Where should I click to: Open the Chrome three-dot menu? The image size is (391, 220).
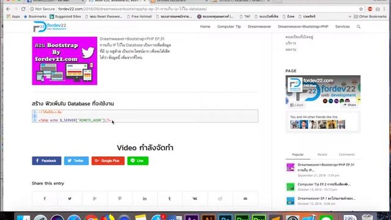[384, 9]
